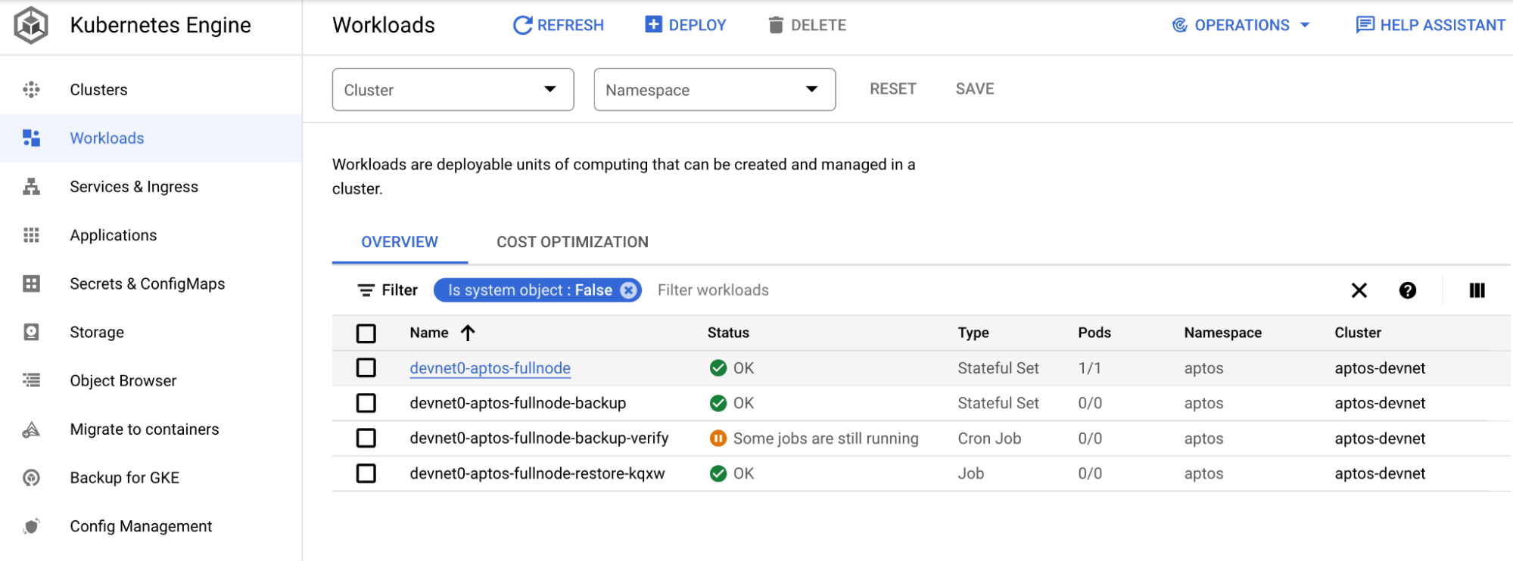The image size is (1513, 561).
Task: Open Clusters from the sidebar
Action: (x=98, y=90)
